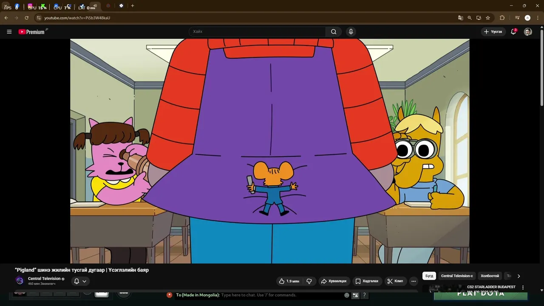544x306 pixels.
Task: Open emoji picker in overlay chat bar
Action: (x=347, y=295)
